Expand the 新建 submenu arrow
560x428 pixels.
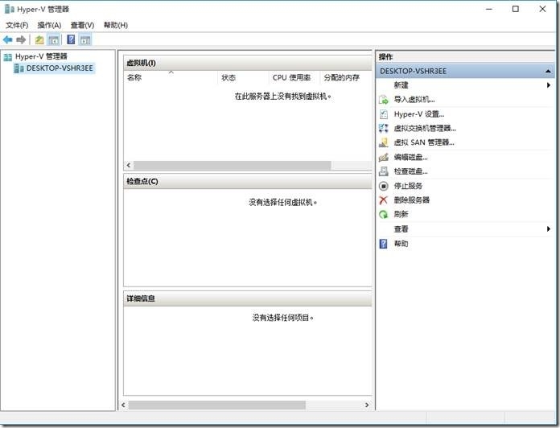pyautogui.click(x=549, y=85)
